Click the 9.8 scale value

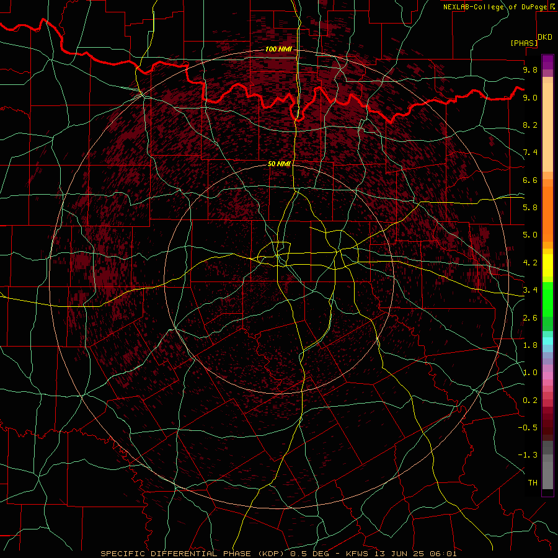(530, 69)
